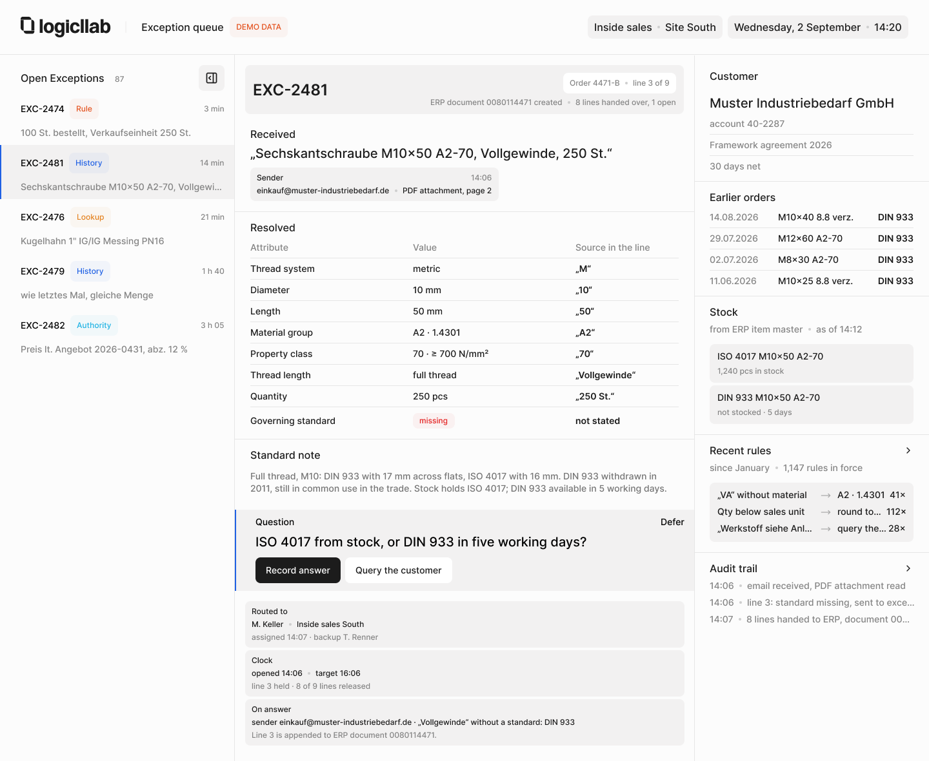Screen dimensions: 929x761
Task: Open exception EXC-2476 Kugelhahn entry
Action: click(x=117, y=226)
